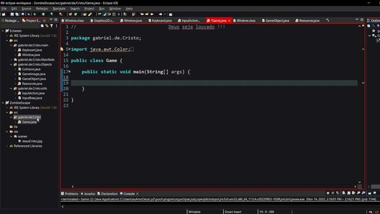Viewport: 380px width, 214px height.
Task: Click the Save All toolbar icon
Action: click(17, 14)
